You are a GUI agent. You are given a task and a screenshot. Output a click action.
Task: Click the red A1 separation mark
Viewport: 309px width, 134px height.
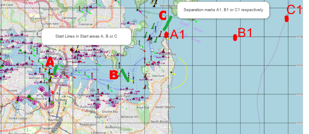coord(166,34)
